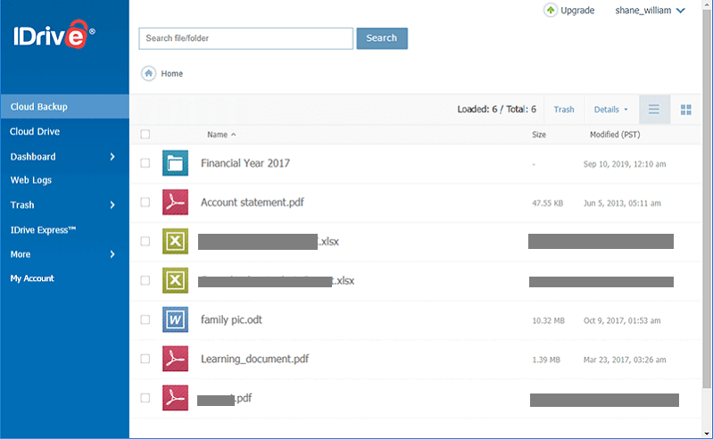This screenshot has height=439, width=713.
Task: Click the first .xlsx spreadsheet icon
Action: (175, 241)
